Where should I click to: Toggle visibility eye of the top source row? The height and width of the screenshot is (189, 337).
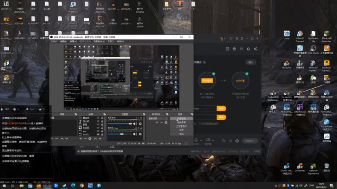point(98,118)
